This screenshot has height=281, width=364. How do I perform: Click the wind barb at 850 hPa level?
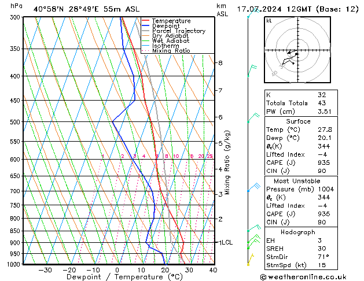[254, 228]
